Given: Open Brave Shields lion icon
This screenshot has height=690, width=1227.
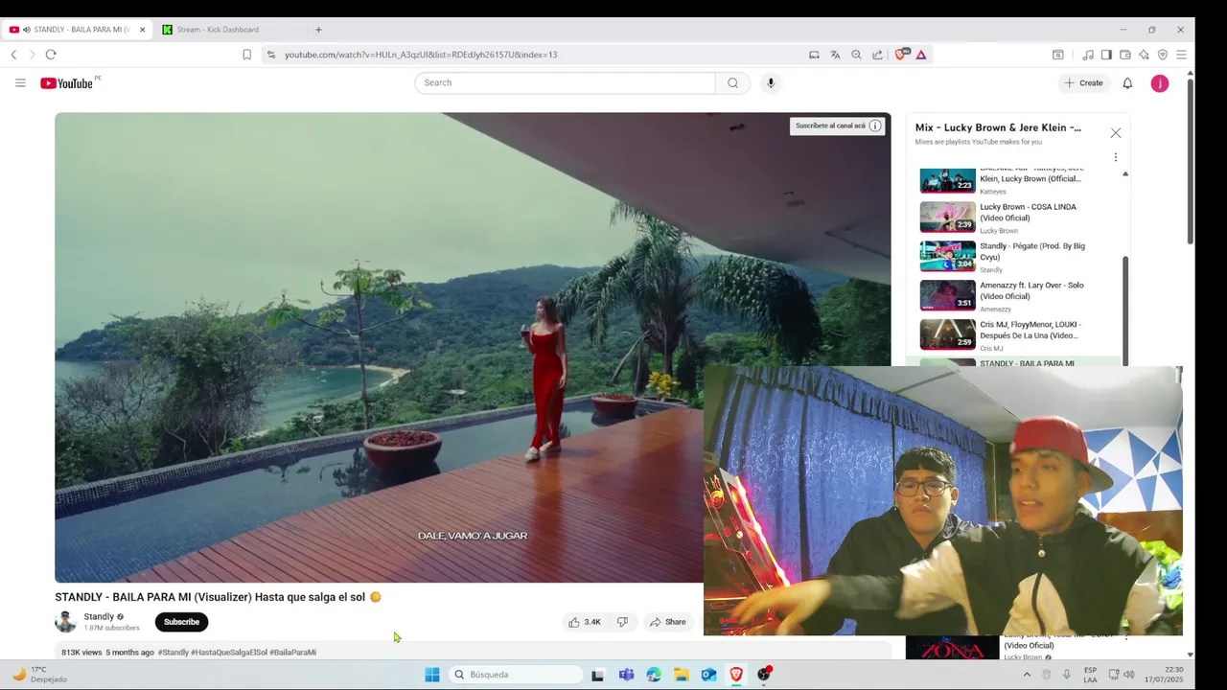Looking at the screenshot, I should [900, 55].
